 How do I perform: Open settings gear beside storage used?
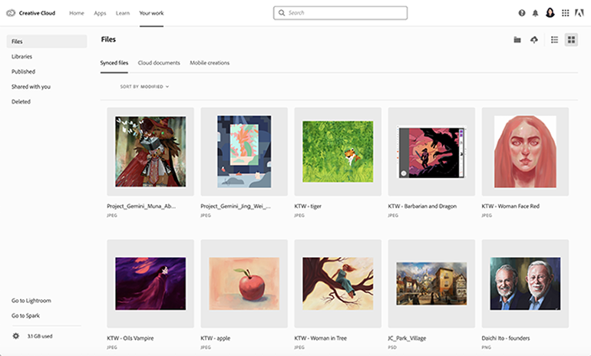point(16,336)
